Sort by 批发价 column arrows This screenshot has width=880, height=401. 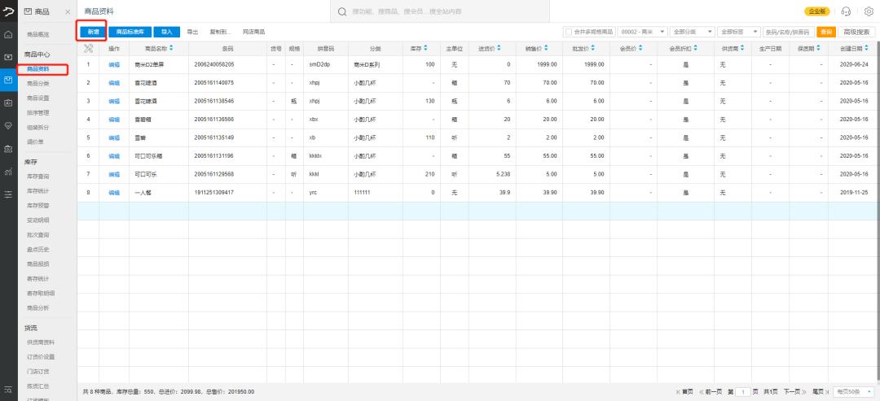(x=593, y=48)
